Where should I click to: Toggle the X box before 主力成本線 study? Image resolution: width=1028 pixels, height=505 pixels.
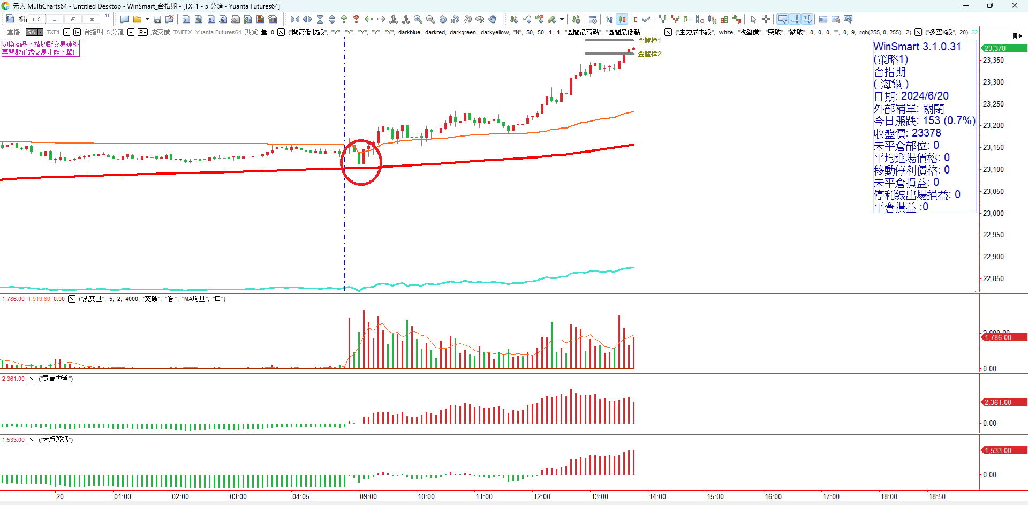(x=668, y=32)
